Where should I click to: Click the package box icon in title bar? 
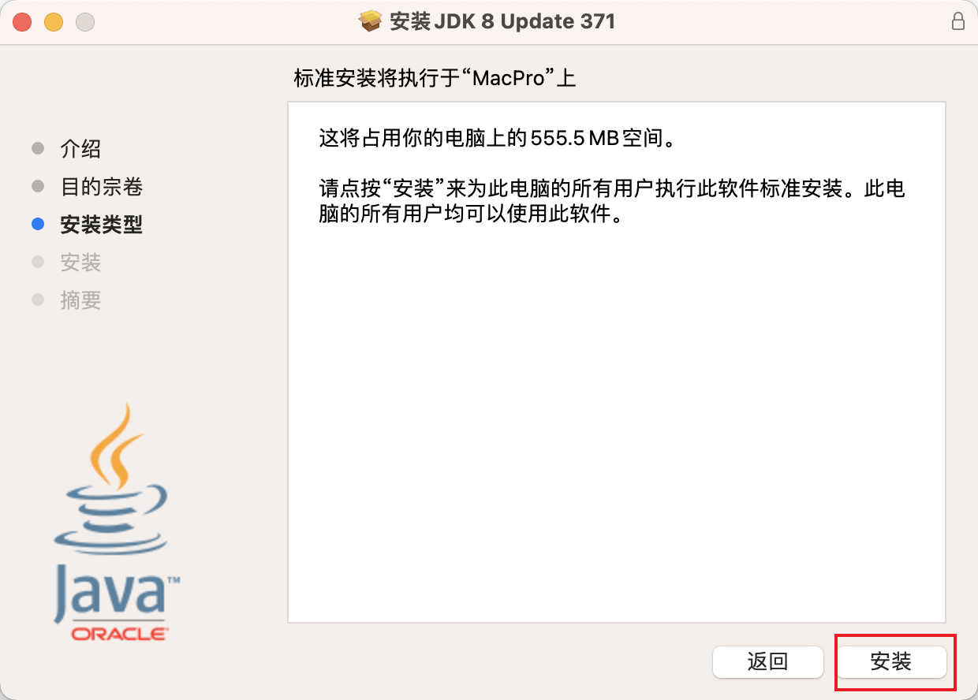click(371, 21)
